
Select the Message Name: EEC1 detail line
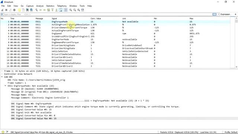click(22, 95)
